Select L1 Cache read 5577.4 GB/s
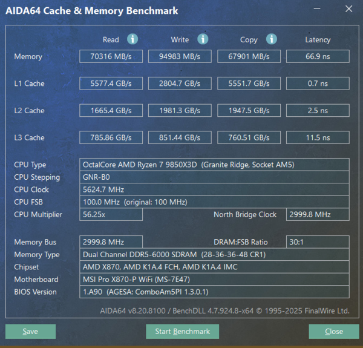 (111, 84)
